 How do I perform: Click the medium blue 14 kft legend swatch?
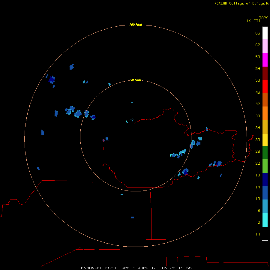click(x=265, y=193)
